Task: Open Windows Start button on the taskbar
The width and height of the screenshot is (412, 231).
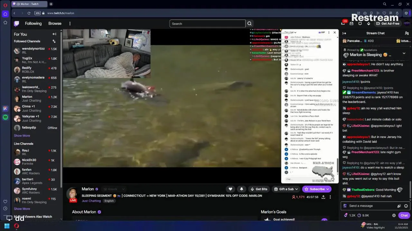Action: tap(7, 226)
